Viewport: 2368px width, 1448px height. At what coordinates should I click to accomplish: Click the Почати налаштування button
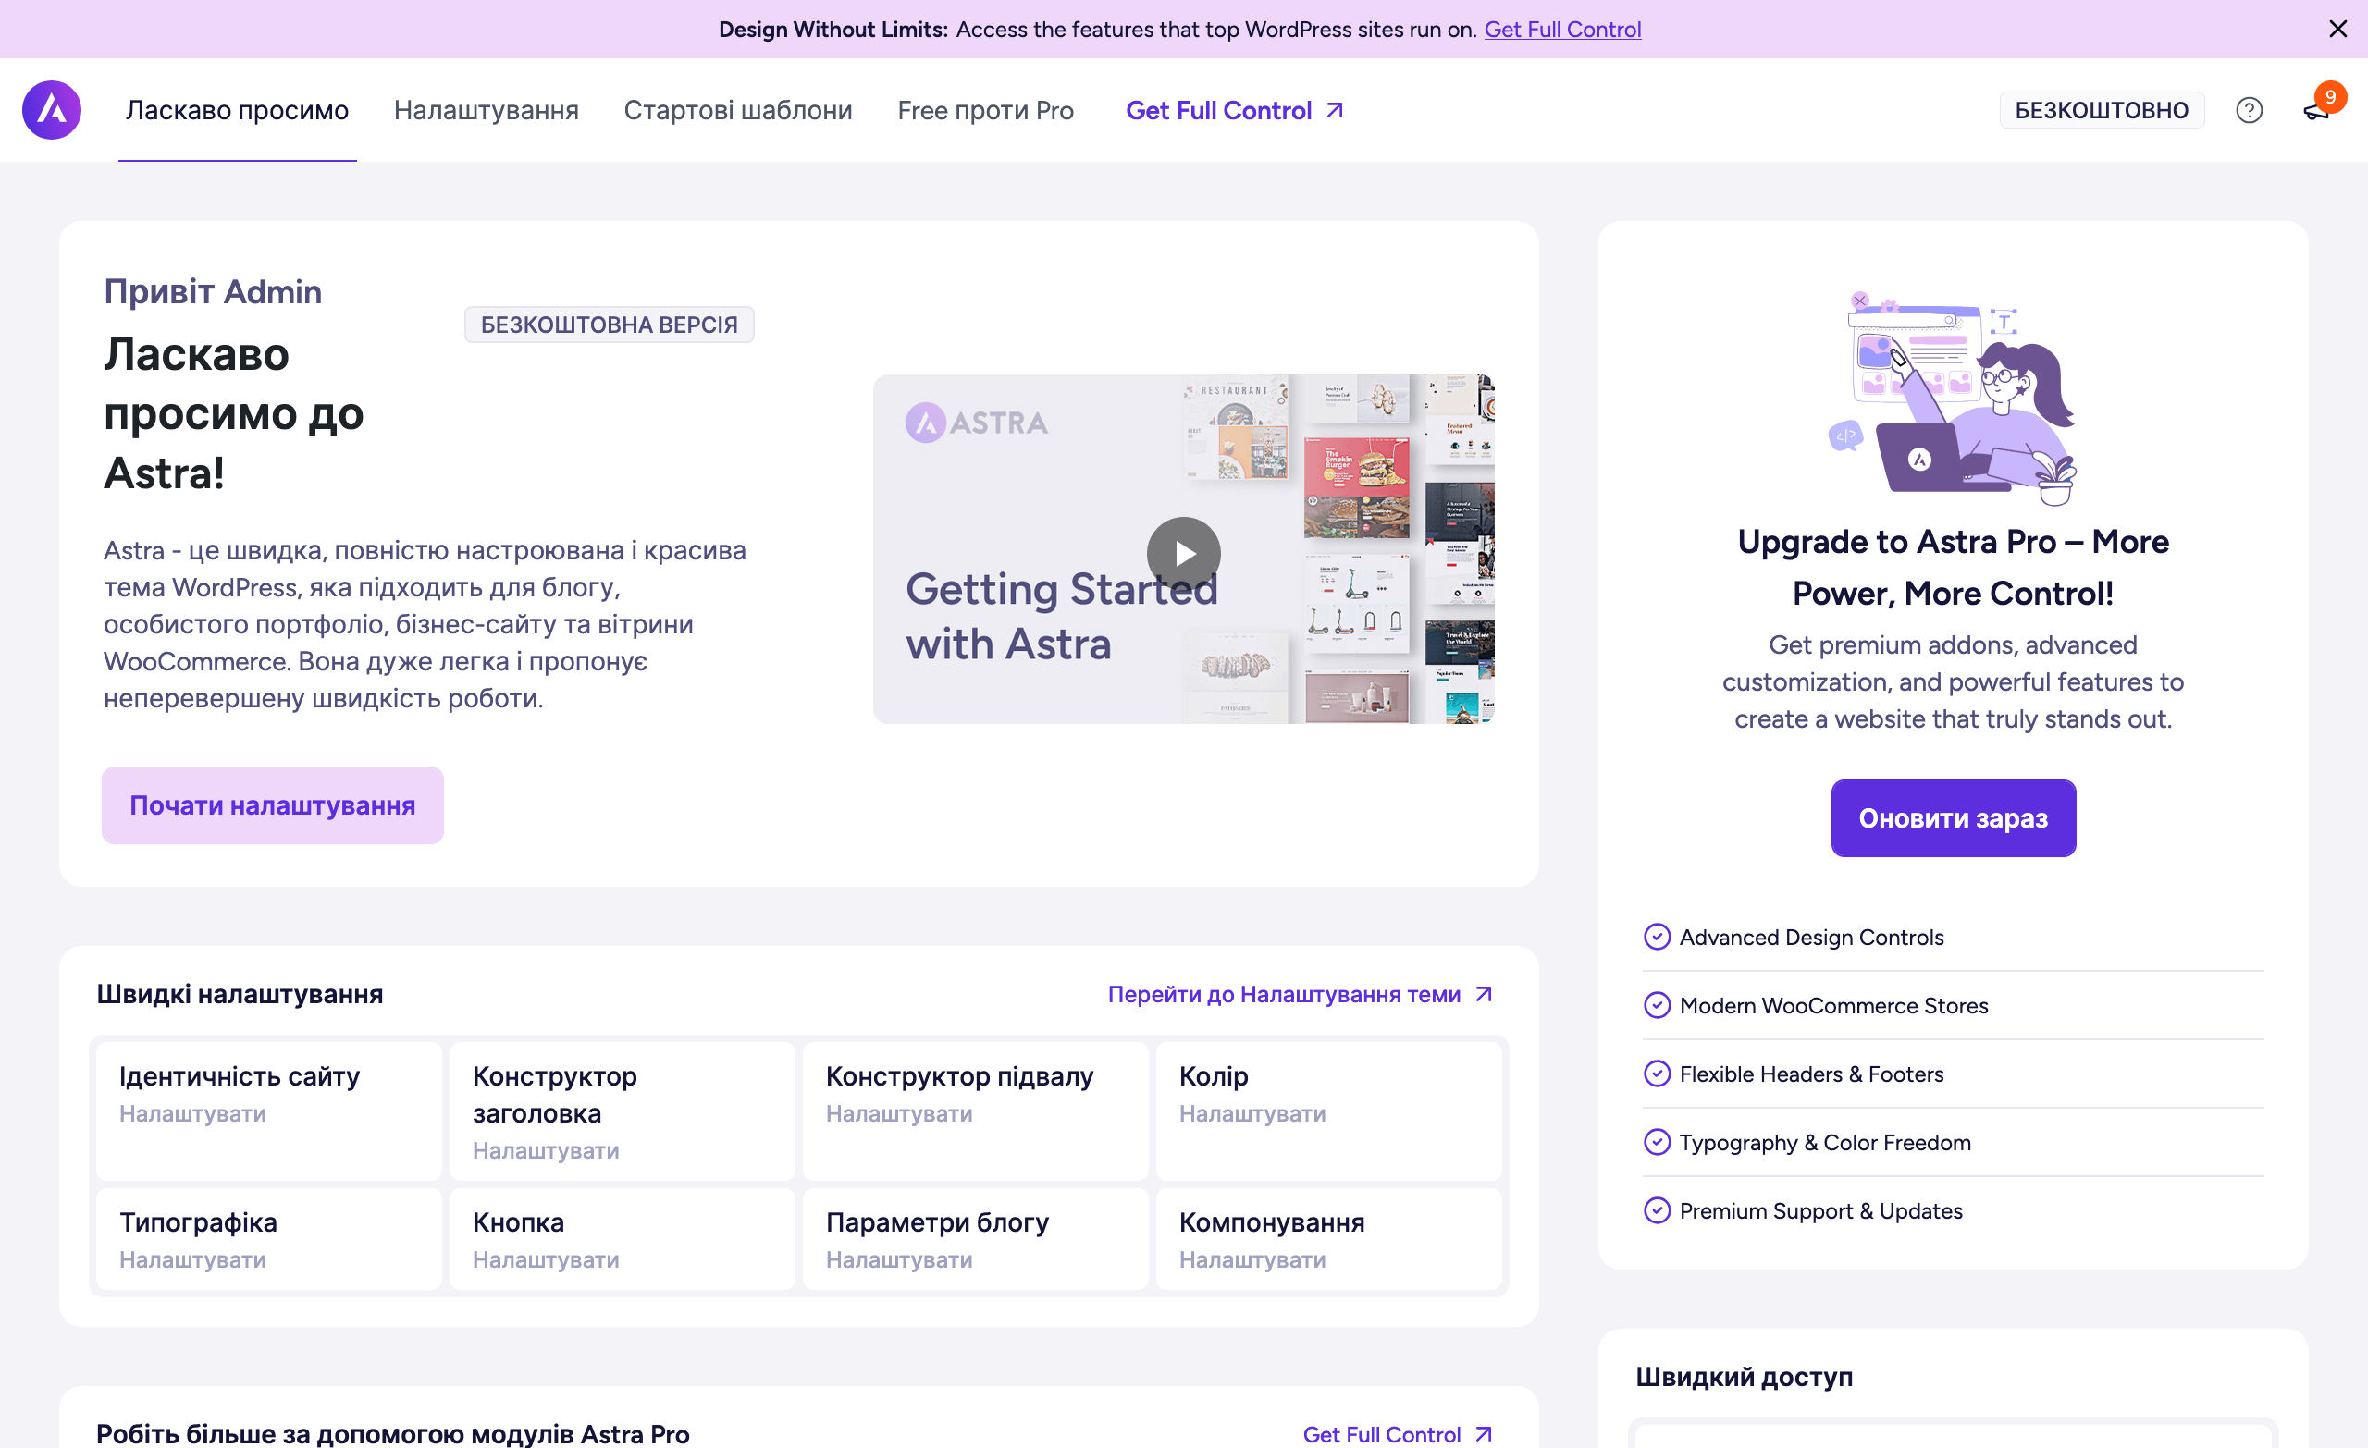[273, 804]
